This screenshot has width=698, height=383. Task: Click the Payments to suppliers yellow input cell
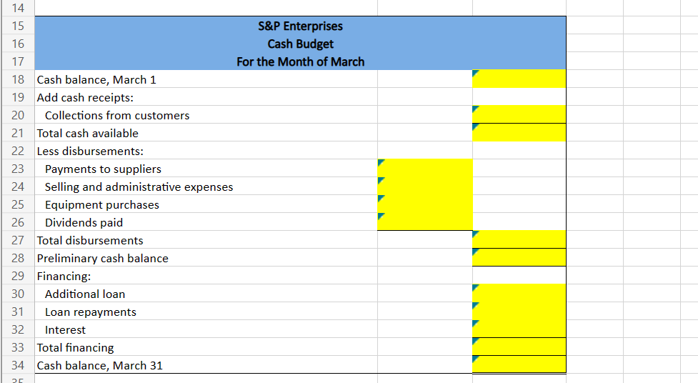click(424, 169)
